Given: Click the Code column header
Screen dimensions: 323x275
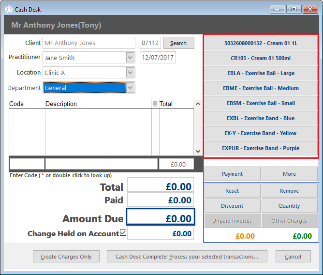Looking at the screenshot, I should [x=27, y=104].
